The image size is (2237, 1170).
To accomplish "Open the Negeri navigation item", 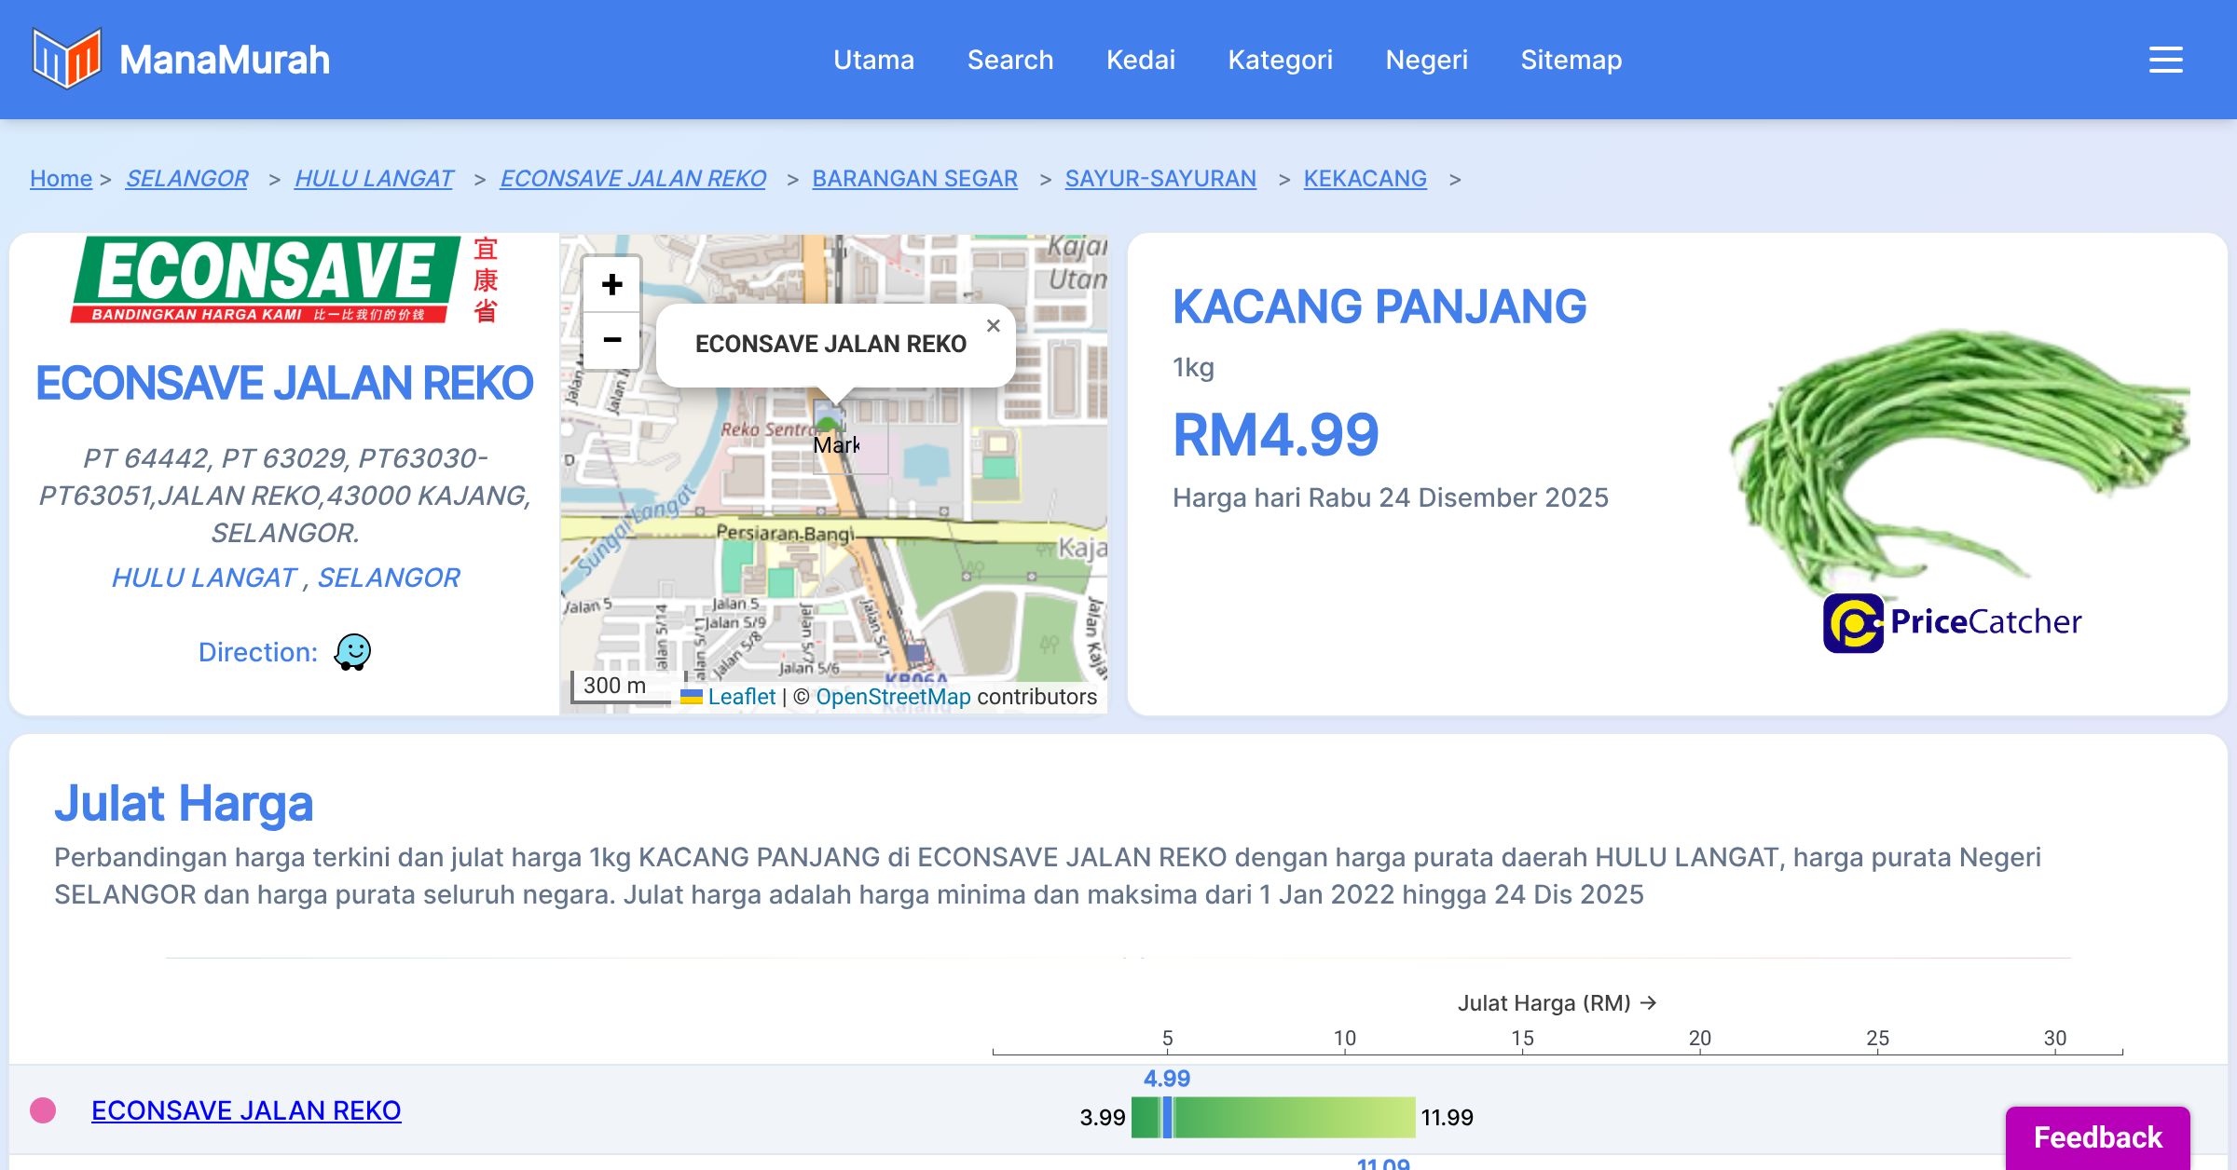I will click(x=1426, y=60).
